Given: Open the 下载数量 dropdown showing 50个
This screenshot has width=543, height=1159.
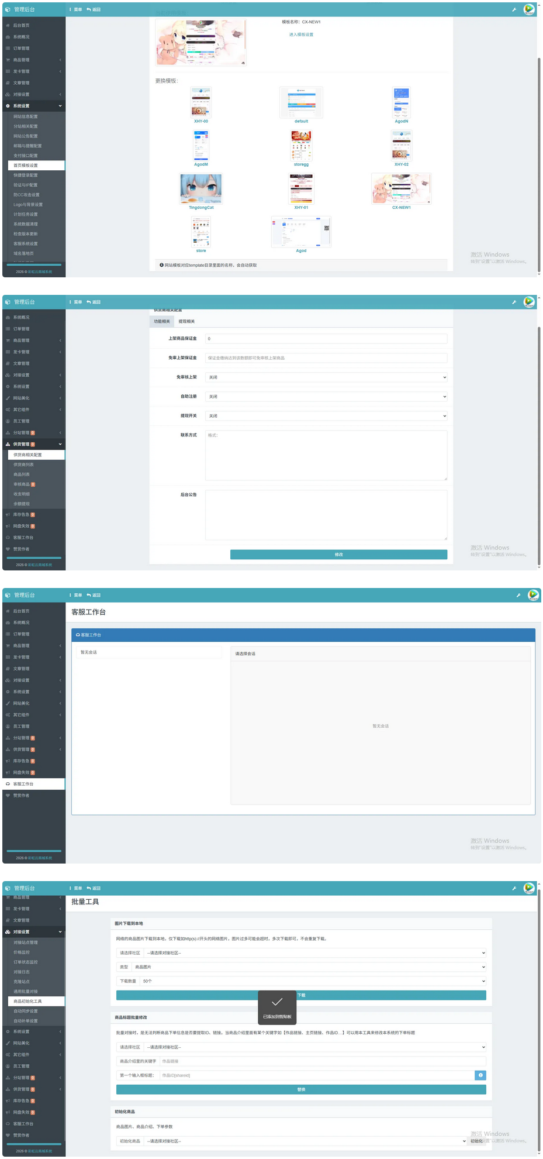Looking at the screenshot, I should (313, 981).
